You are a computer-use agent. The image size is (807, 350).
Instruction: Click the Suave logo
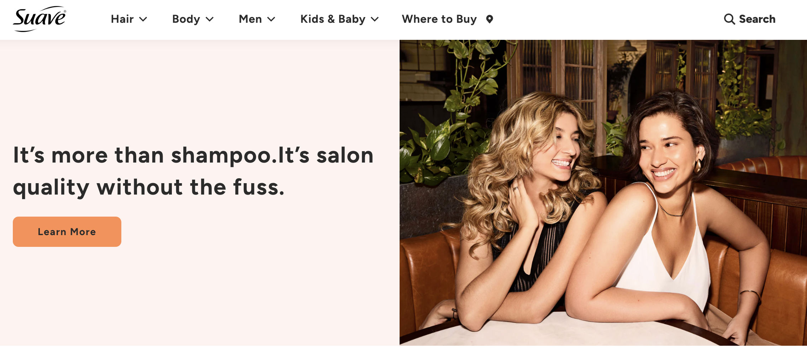click(x=39, y=19)
